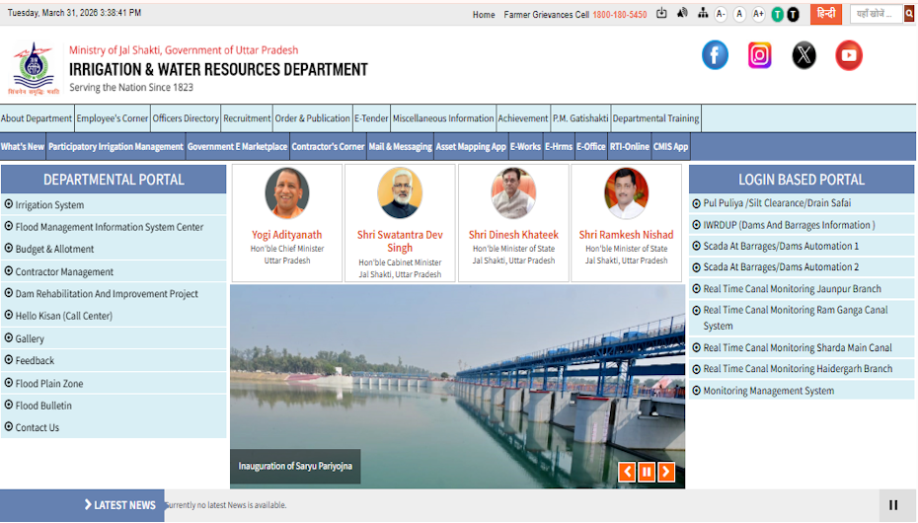Click the screen reader access icon
Screen dimensions: 918x523
pyautogui.click(x=682, y=13)
